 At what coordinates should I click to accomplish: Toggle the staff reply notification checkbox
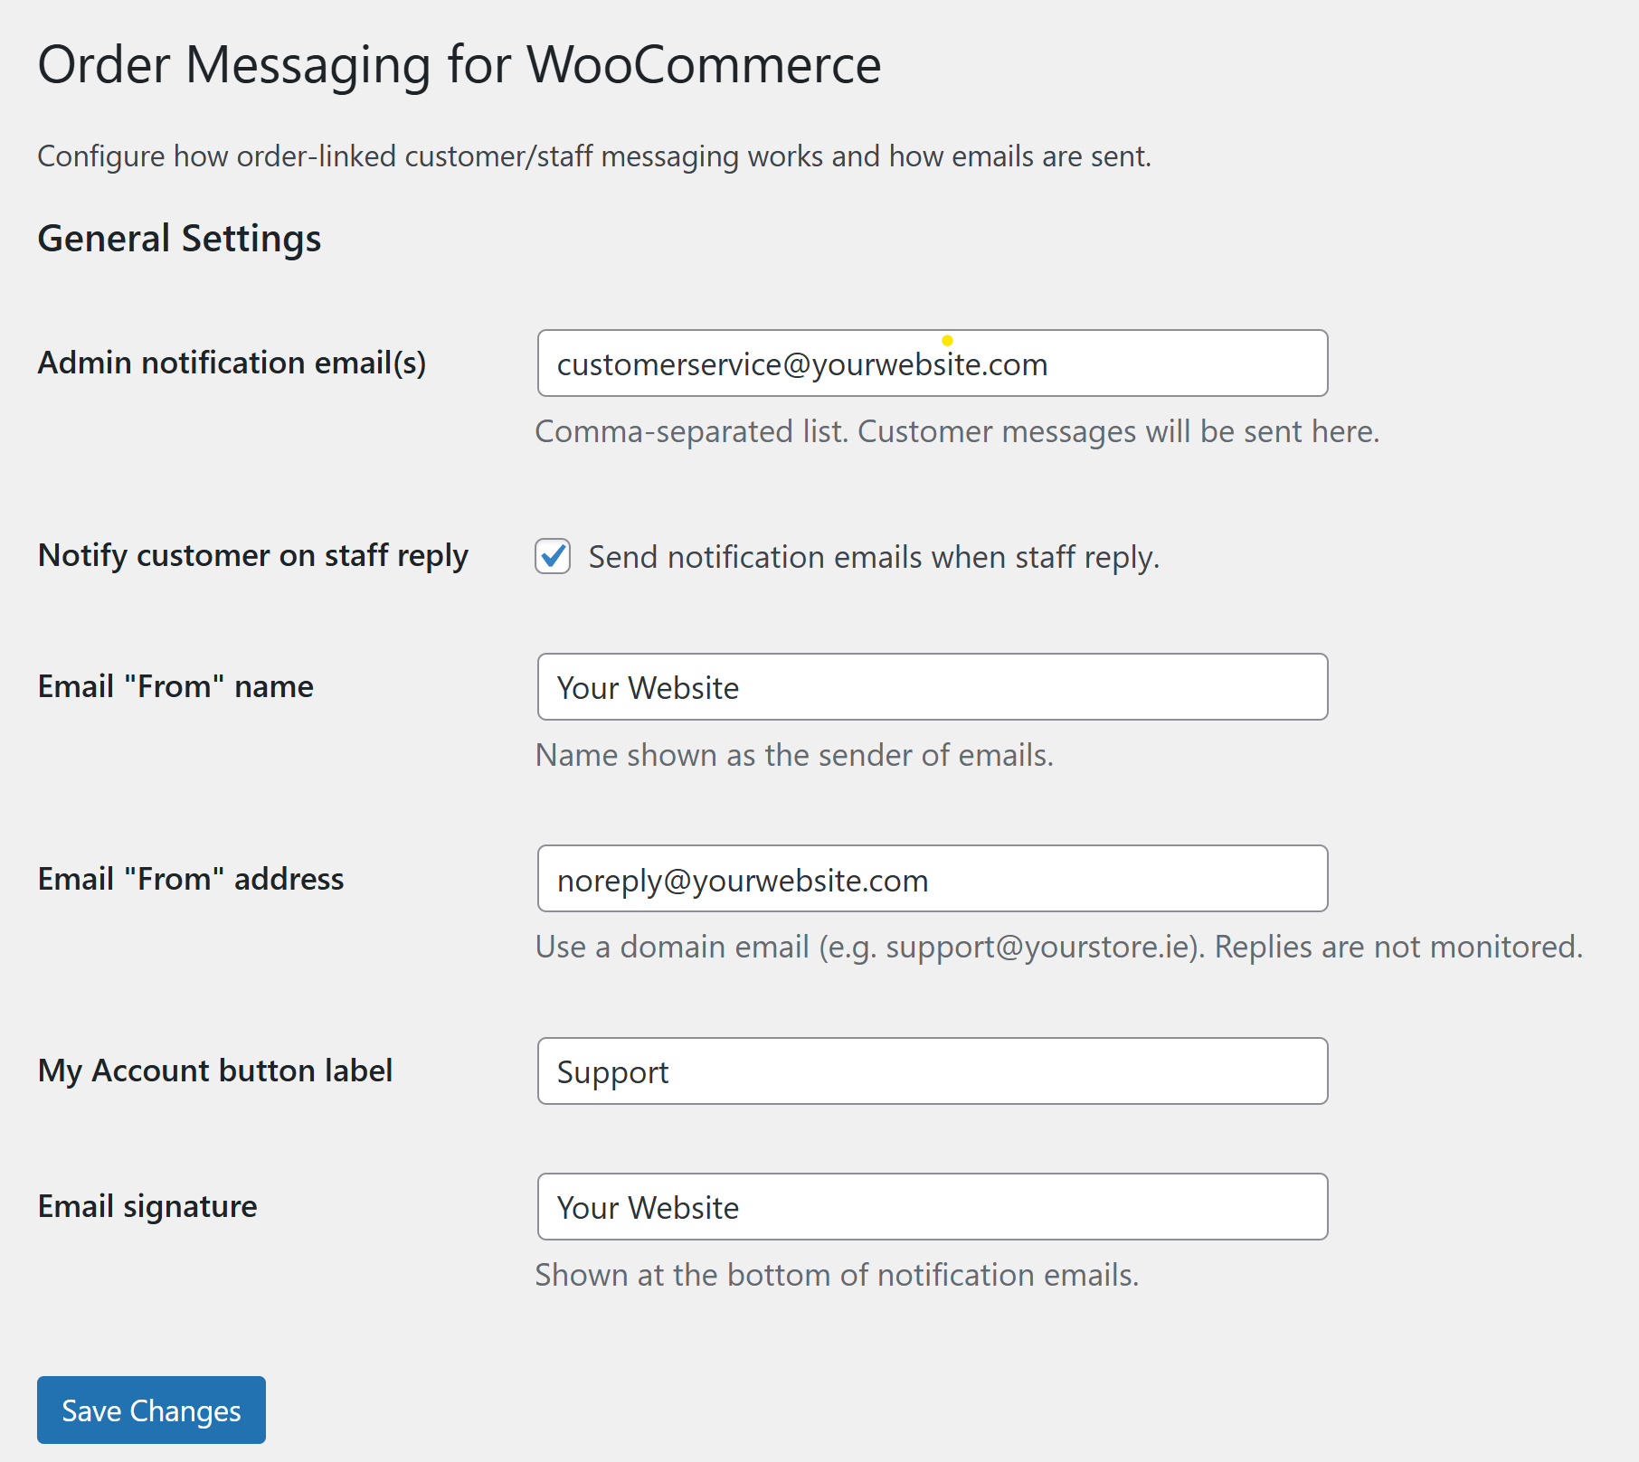(x=553, y=556)
